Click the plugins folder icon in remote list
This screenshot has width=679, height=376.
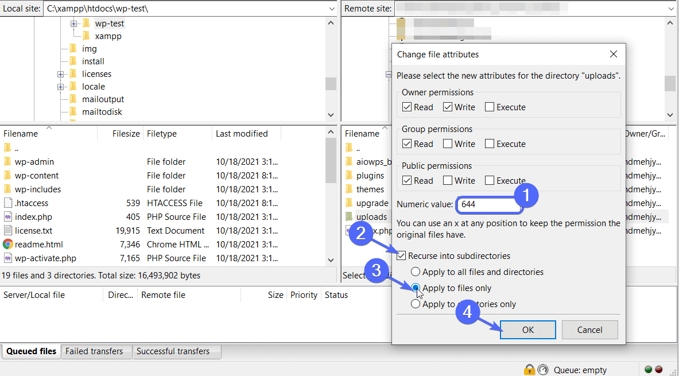tap(349, 176)
